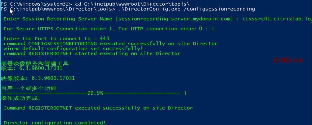
Task: Select the sessionrecording-server.mydomain.com default value
Action: (x=174, y=19)
